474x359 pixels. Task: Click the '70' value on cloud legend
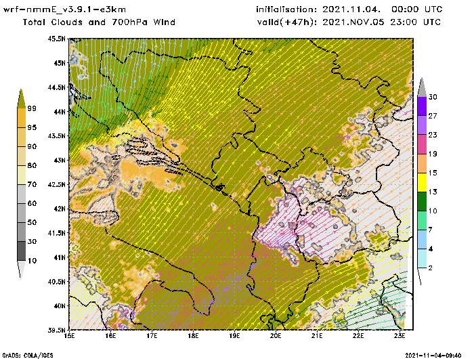click(32, 184)
